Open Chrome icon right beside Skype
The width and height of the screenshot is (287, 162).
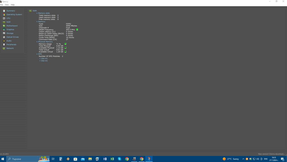tap(127, 159)
